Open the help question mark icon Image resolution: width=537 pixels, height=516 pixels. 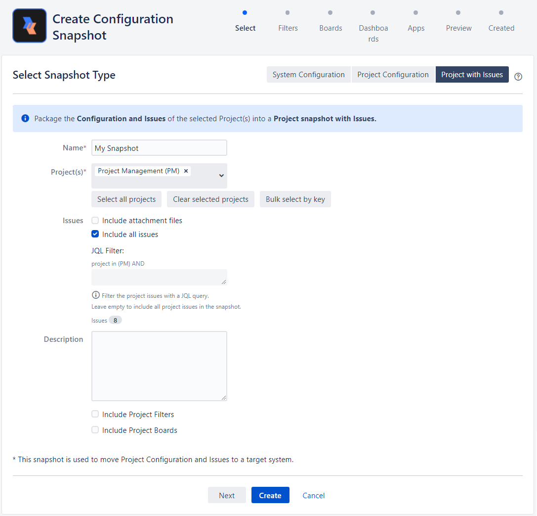coord(518,77)
